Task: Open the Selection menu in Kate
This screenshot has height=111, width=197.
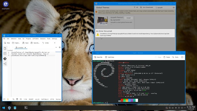Action: coord(14,39)
